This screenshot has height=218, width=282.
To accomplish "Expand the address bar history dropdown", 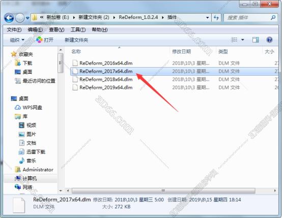I will (208, 18).
